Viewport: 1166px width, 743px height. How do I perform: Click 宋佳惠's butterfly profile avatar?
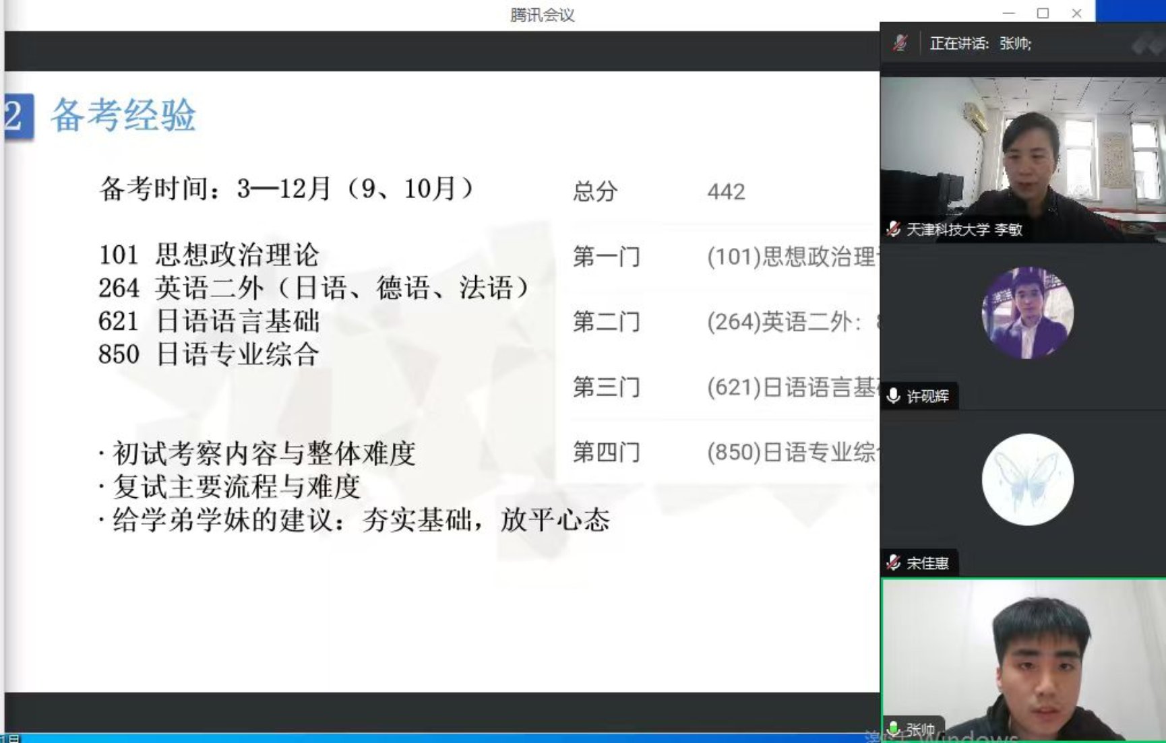(1027, 480)
